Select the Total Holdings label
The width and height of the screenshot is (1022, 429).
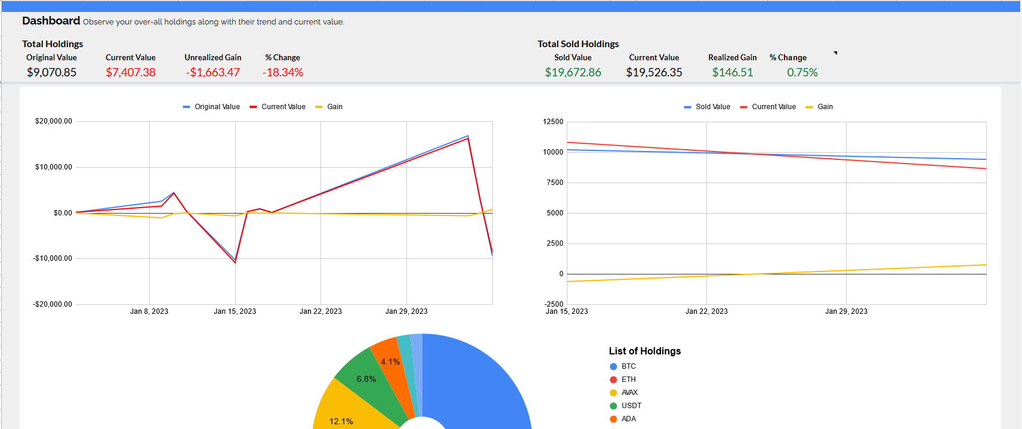coord(53,44)
